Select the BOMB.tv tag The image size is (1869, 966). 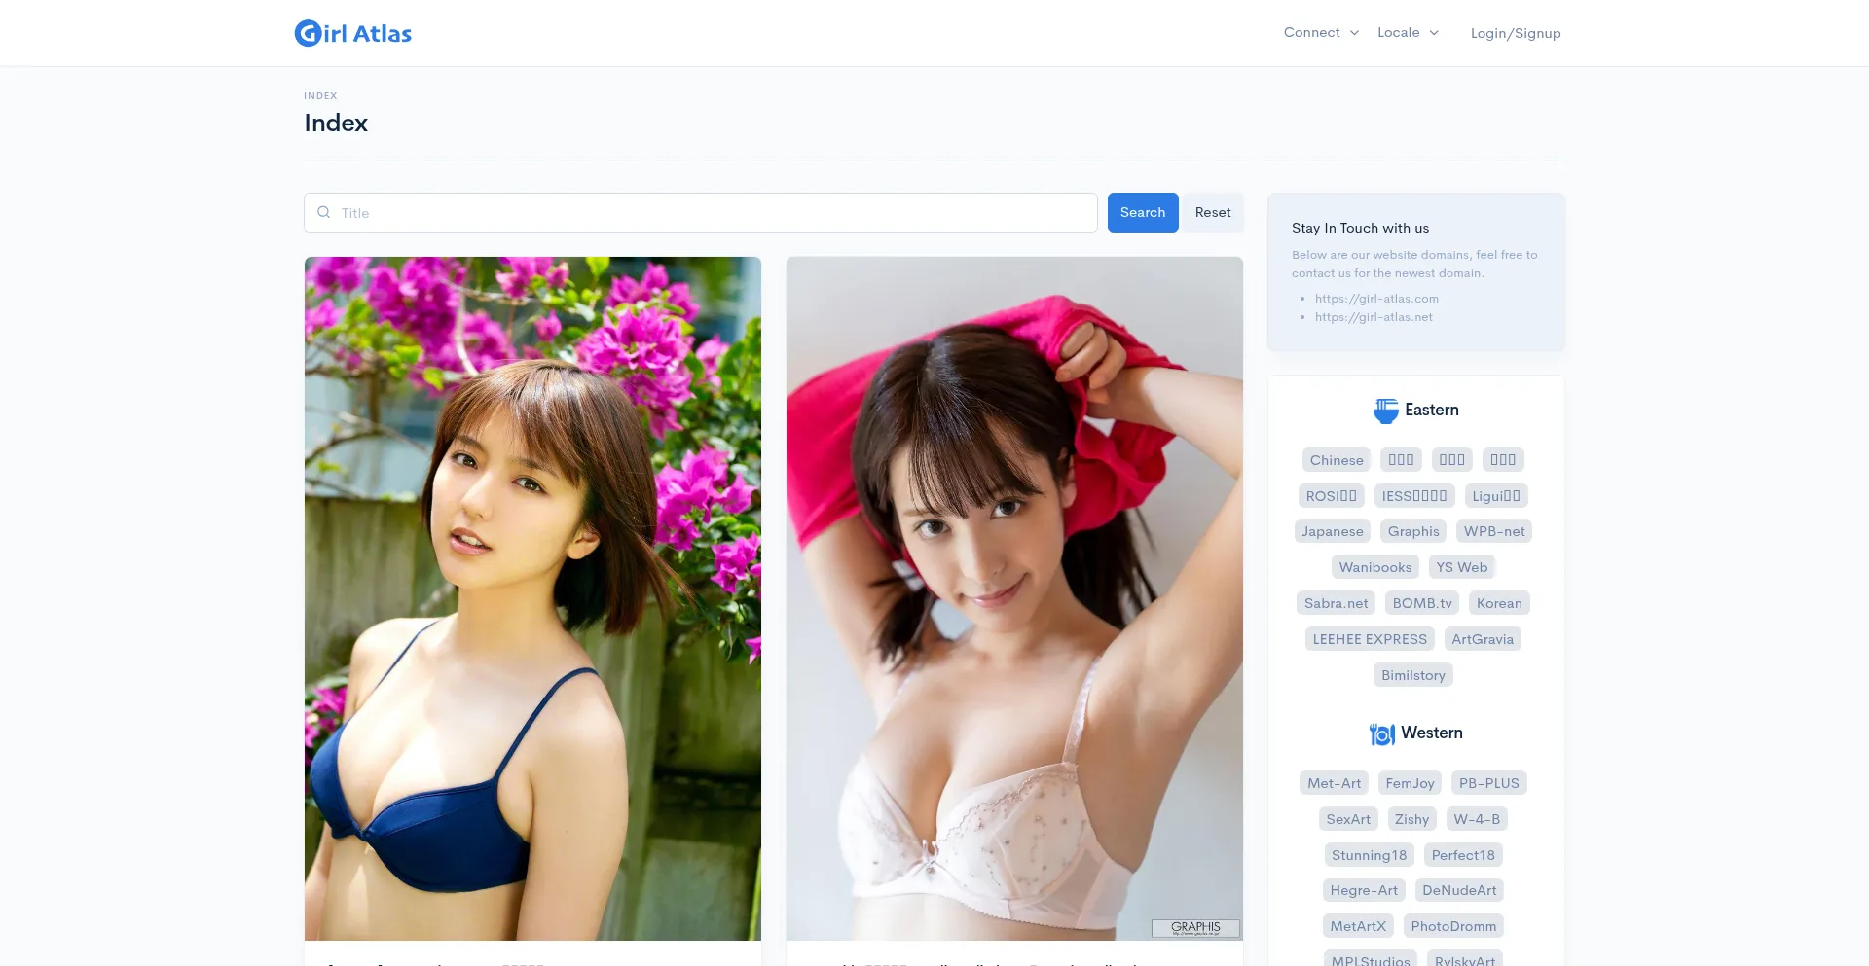[1422, 603]
